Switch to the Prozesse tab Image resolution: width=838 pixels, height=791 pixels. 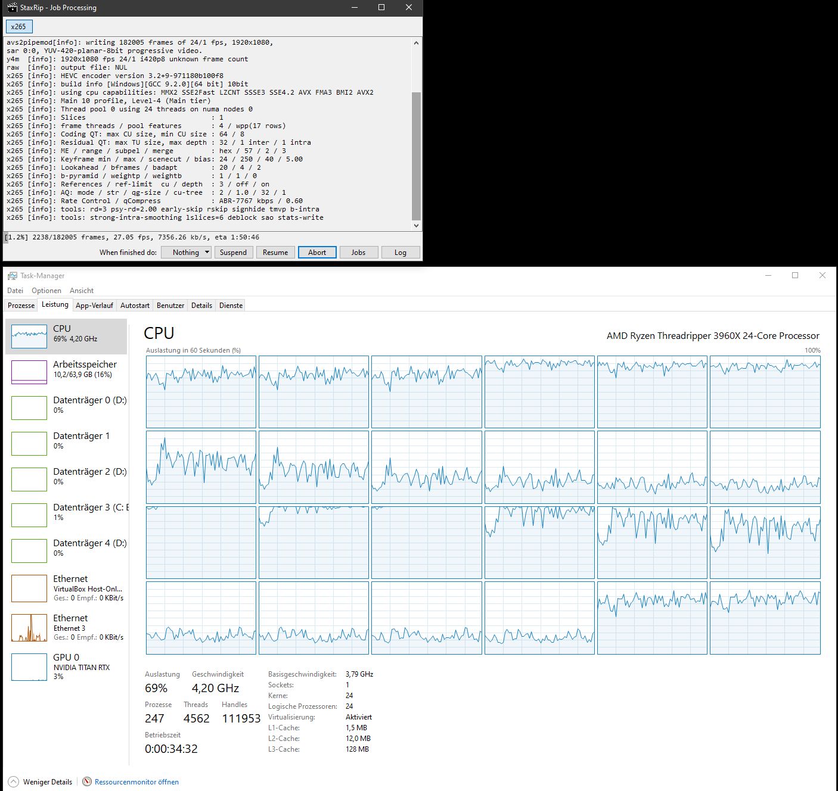pyautogui.click(x=21, y=306)
